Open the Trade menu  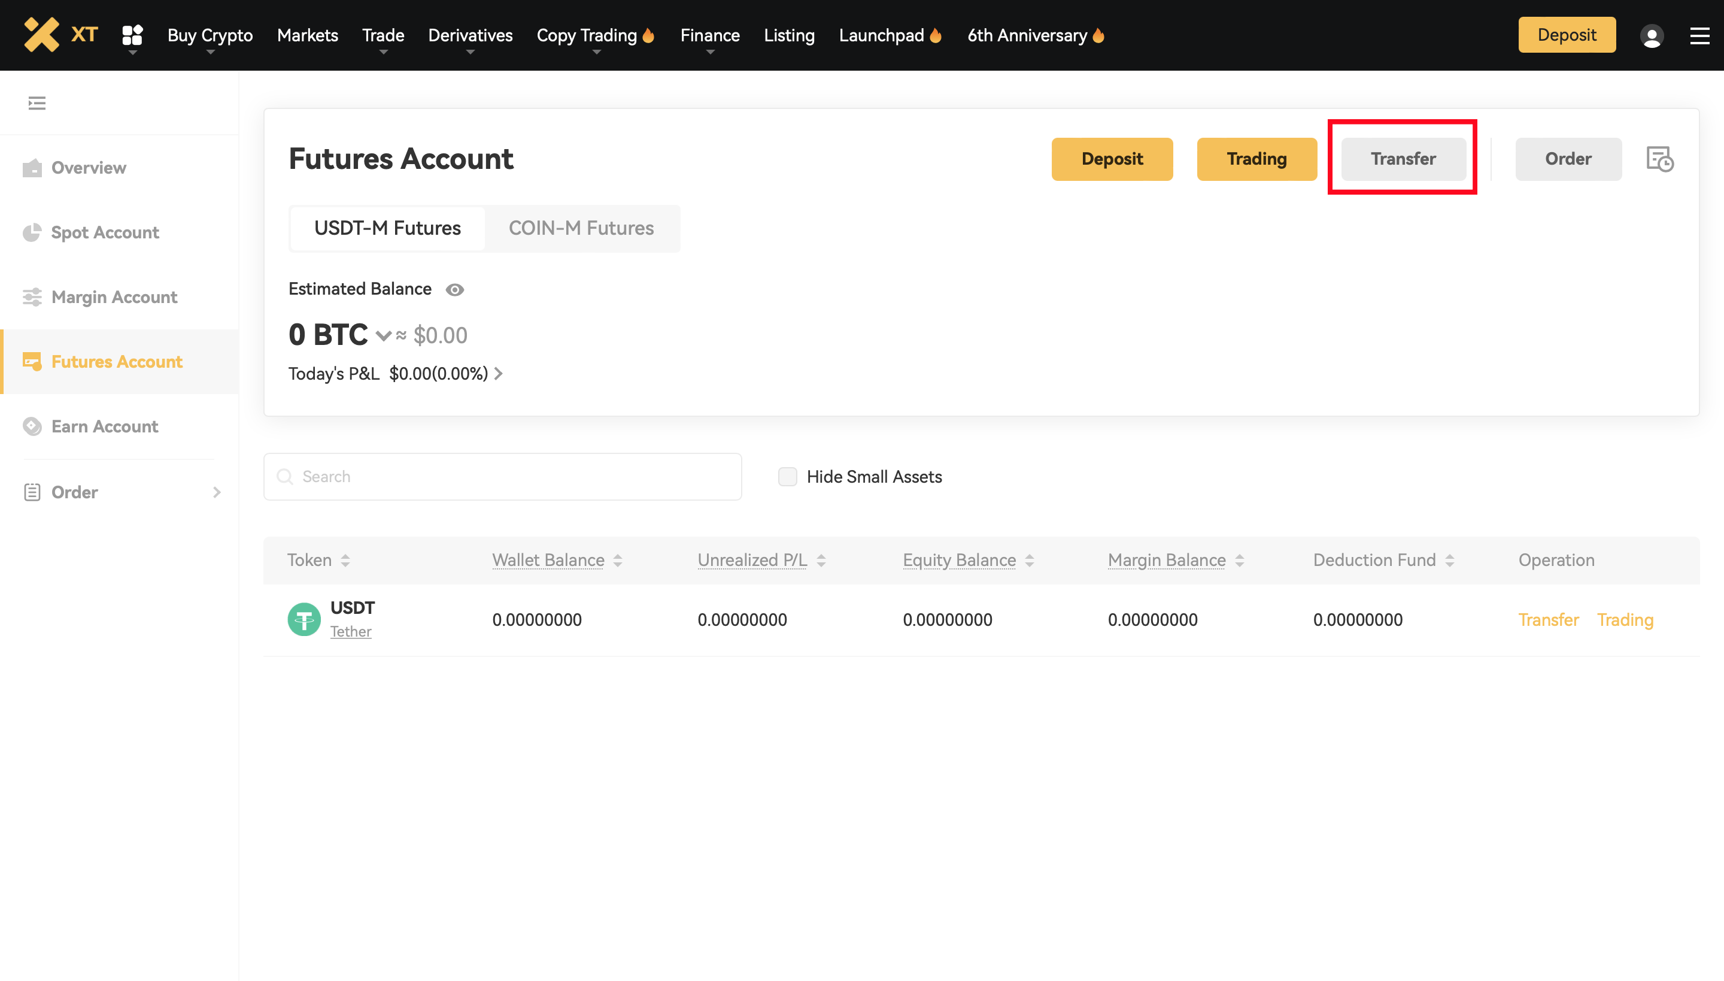383,35
